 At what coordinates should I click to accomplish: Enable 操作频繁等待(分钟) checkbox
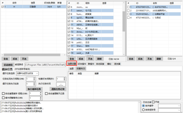pyautogui.click(x=3, y=98)
